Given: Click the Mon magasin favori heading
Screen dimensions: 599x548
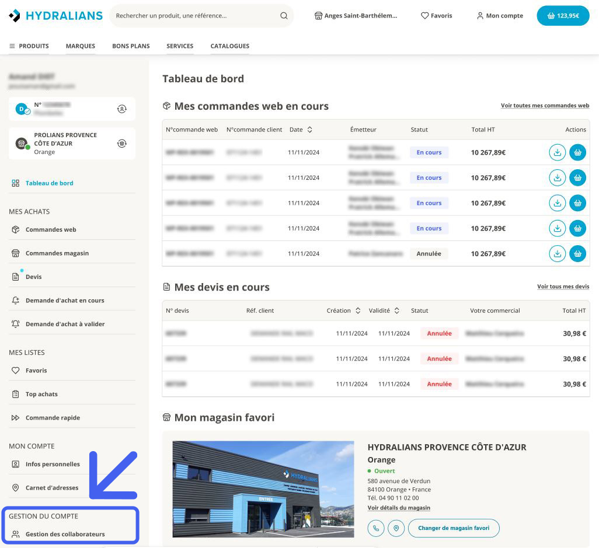Looking at the screenshot, I should coord(224,417).
